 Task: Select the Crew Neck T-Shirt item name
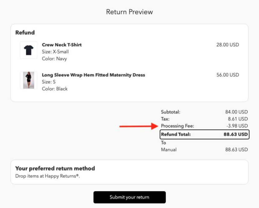coord(61,45)
